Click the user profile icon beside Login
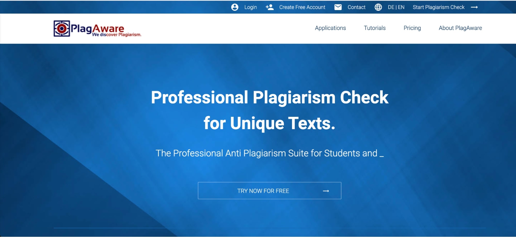The height and width of the screenshot is (237, 516). (235, 7)
